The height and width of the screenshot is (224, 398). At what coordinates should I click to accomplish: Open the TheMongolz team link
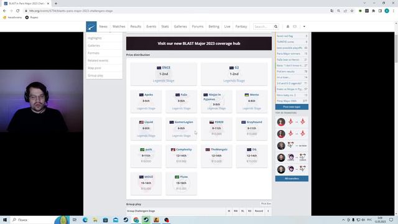(219, 149)
